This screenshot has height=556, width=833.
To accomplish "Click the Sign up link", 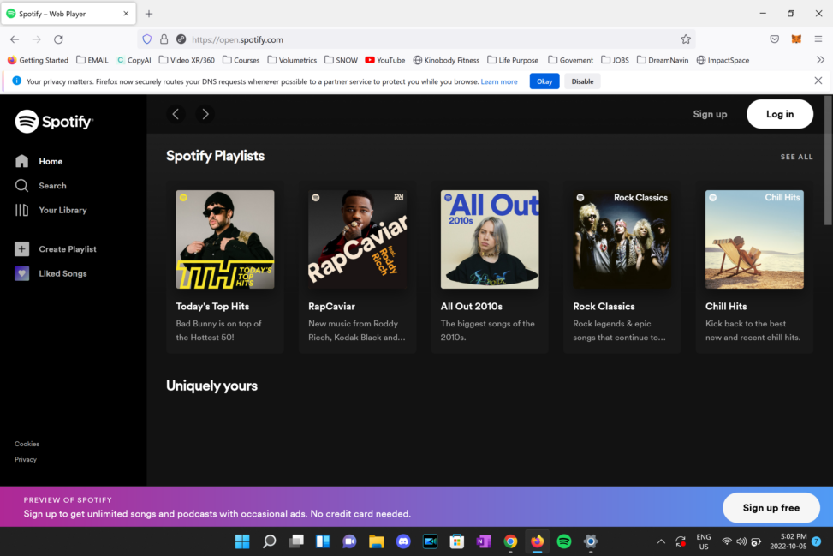I will coord(710,114).
